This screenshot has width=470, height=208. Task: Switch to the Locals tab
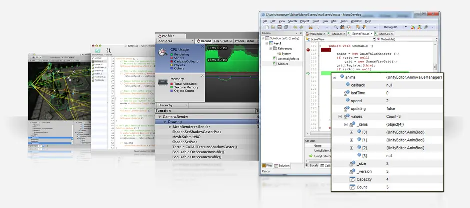[x=311, y=165]
